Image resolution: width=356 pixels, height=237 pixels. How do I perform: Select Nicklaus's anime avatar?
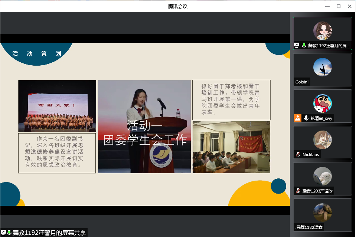pos(322,140)
